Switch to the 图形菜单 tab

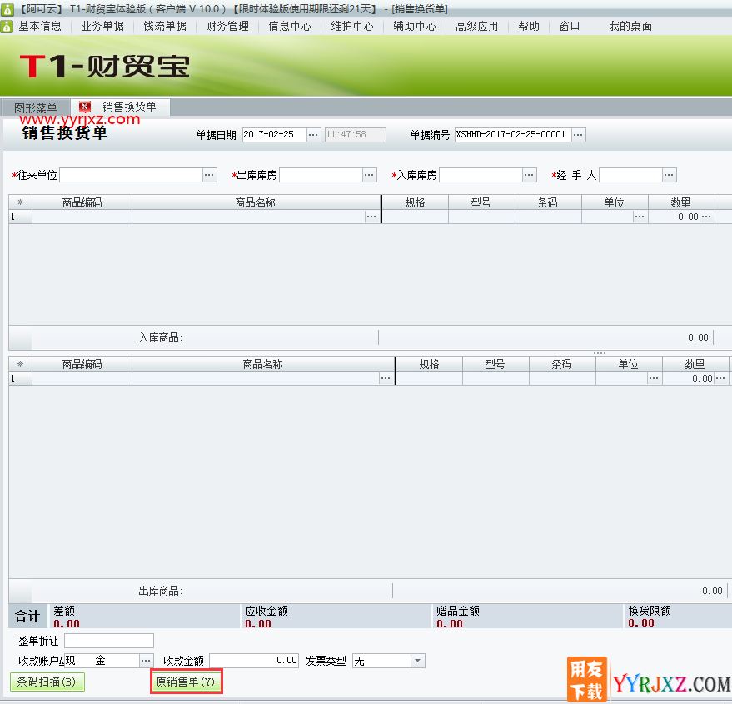pyautogui.click(x=36, y=108)
